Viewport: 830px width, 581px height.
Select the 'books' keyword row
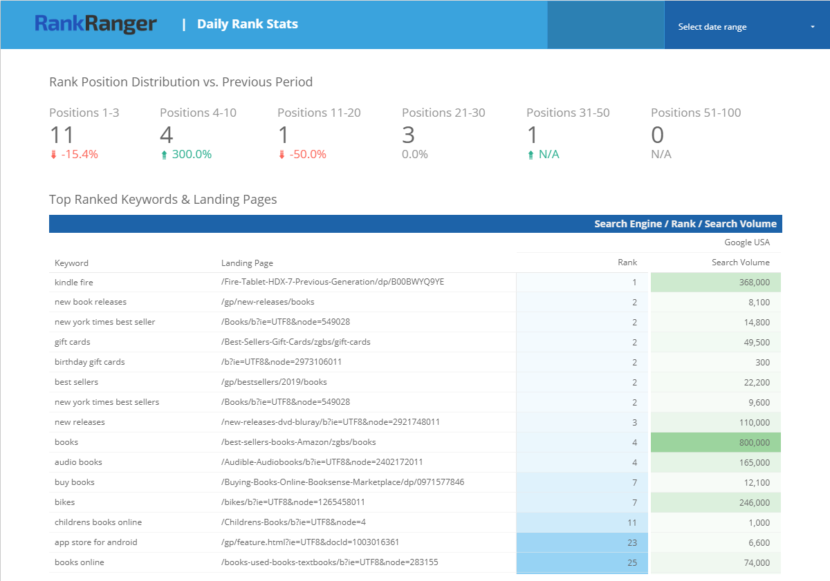pos(66,442)
